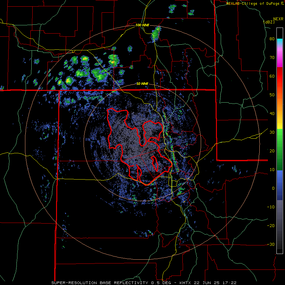The height and width of the screenshot is (285, 285).
Task: Click the green band of the color legend
Action: pyautogui.click(x=280, y=149)
